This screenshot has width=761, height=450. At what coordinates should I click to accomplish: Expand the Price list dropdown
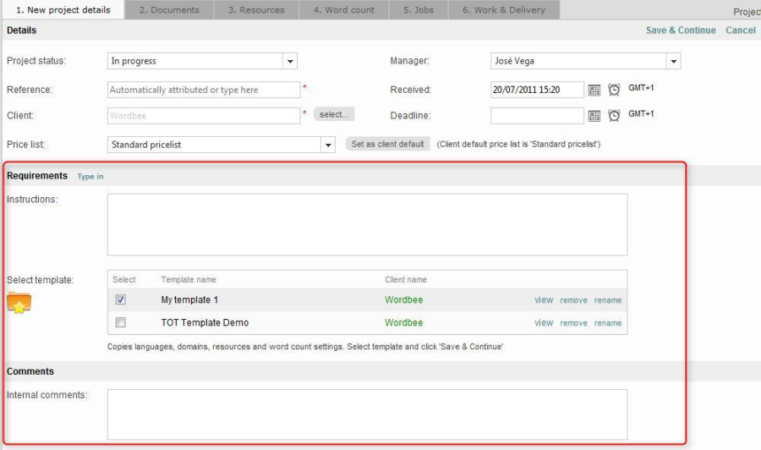pyautogui.click(x=328, y=145)
